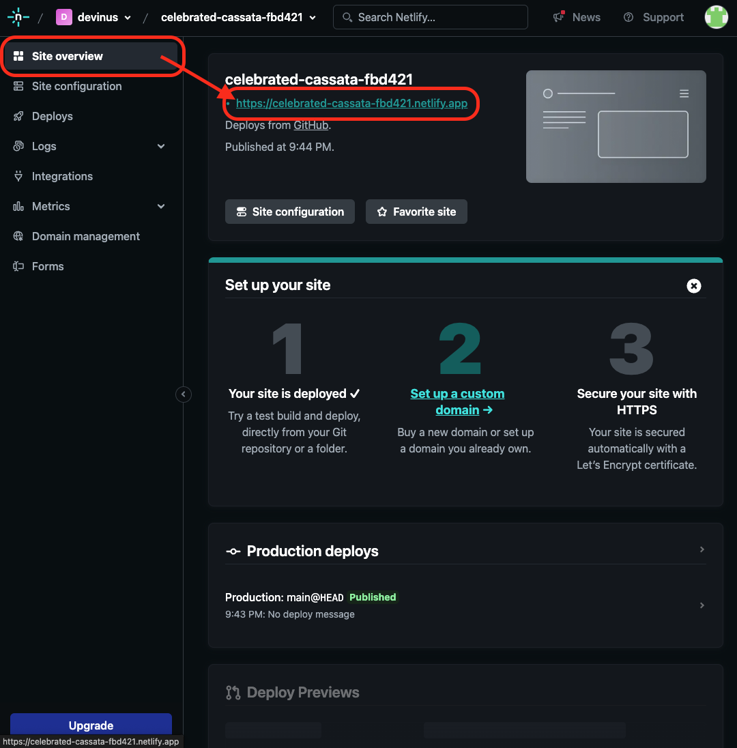Click the Integrations plug icon

(x=19, y=176)
